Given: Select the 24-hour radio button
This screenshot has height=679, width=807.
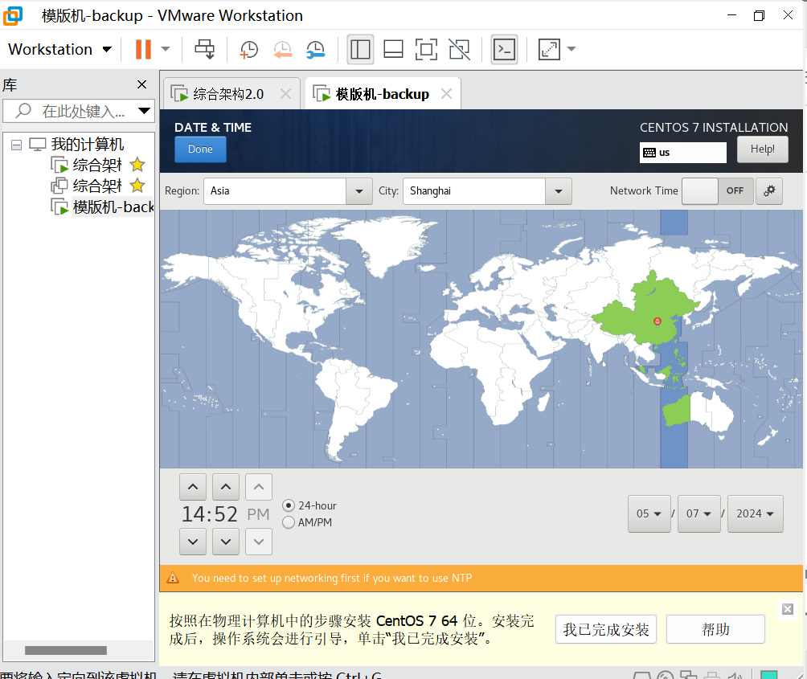Looking at the screenshot, I should click(x=289, y=505).
